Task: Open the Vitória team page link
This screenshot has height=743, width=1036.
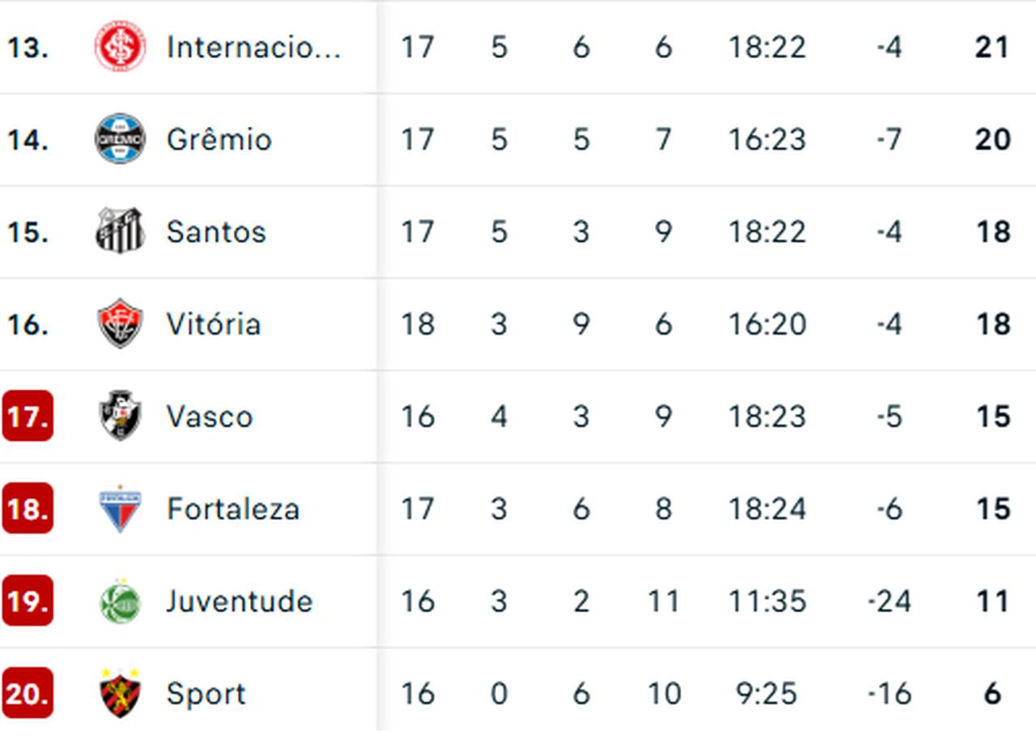Action: tap(214, 324)
